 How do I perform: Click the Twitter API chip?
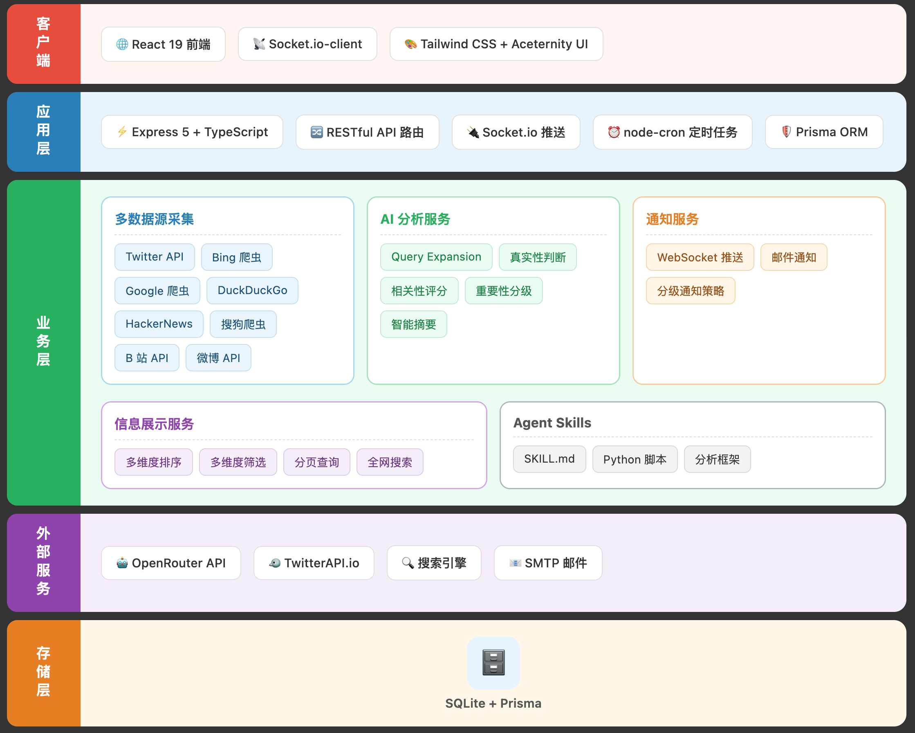click(155, 257)
